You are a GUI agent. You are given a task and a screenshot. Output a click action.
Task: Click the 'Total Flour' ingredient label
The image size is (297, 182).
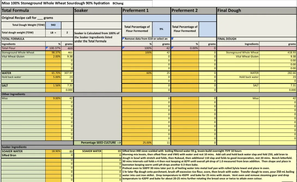click(23, 48)
